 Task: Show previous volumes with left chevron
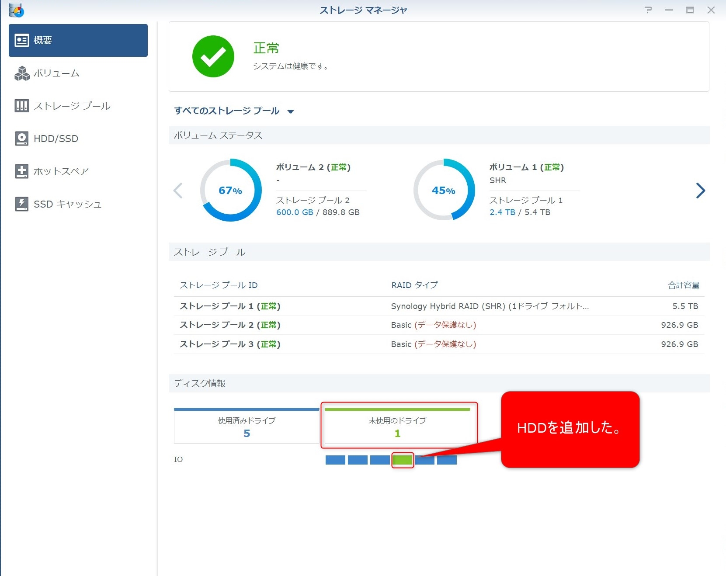[178, 191]
